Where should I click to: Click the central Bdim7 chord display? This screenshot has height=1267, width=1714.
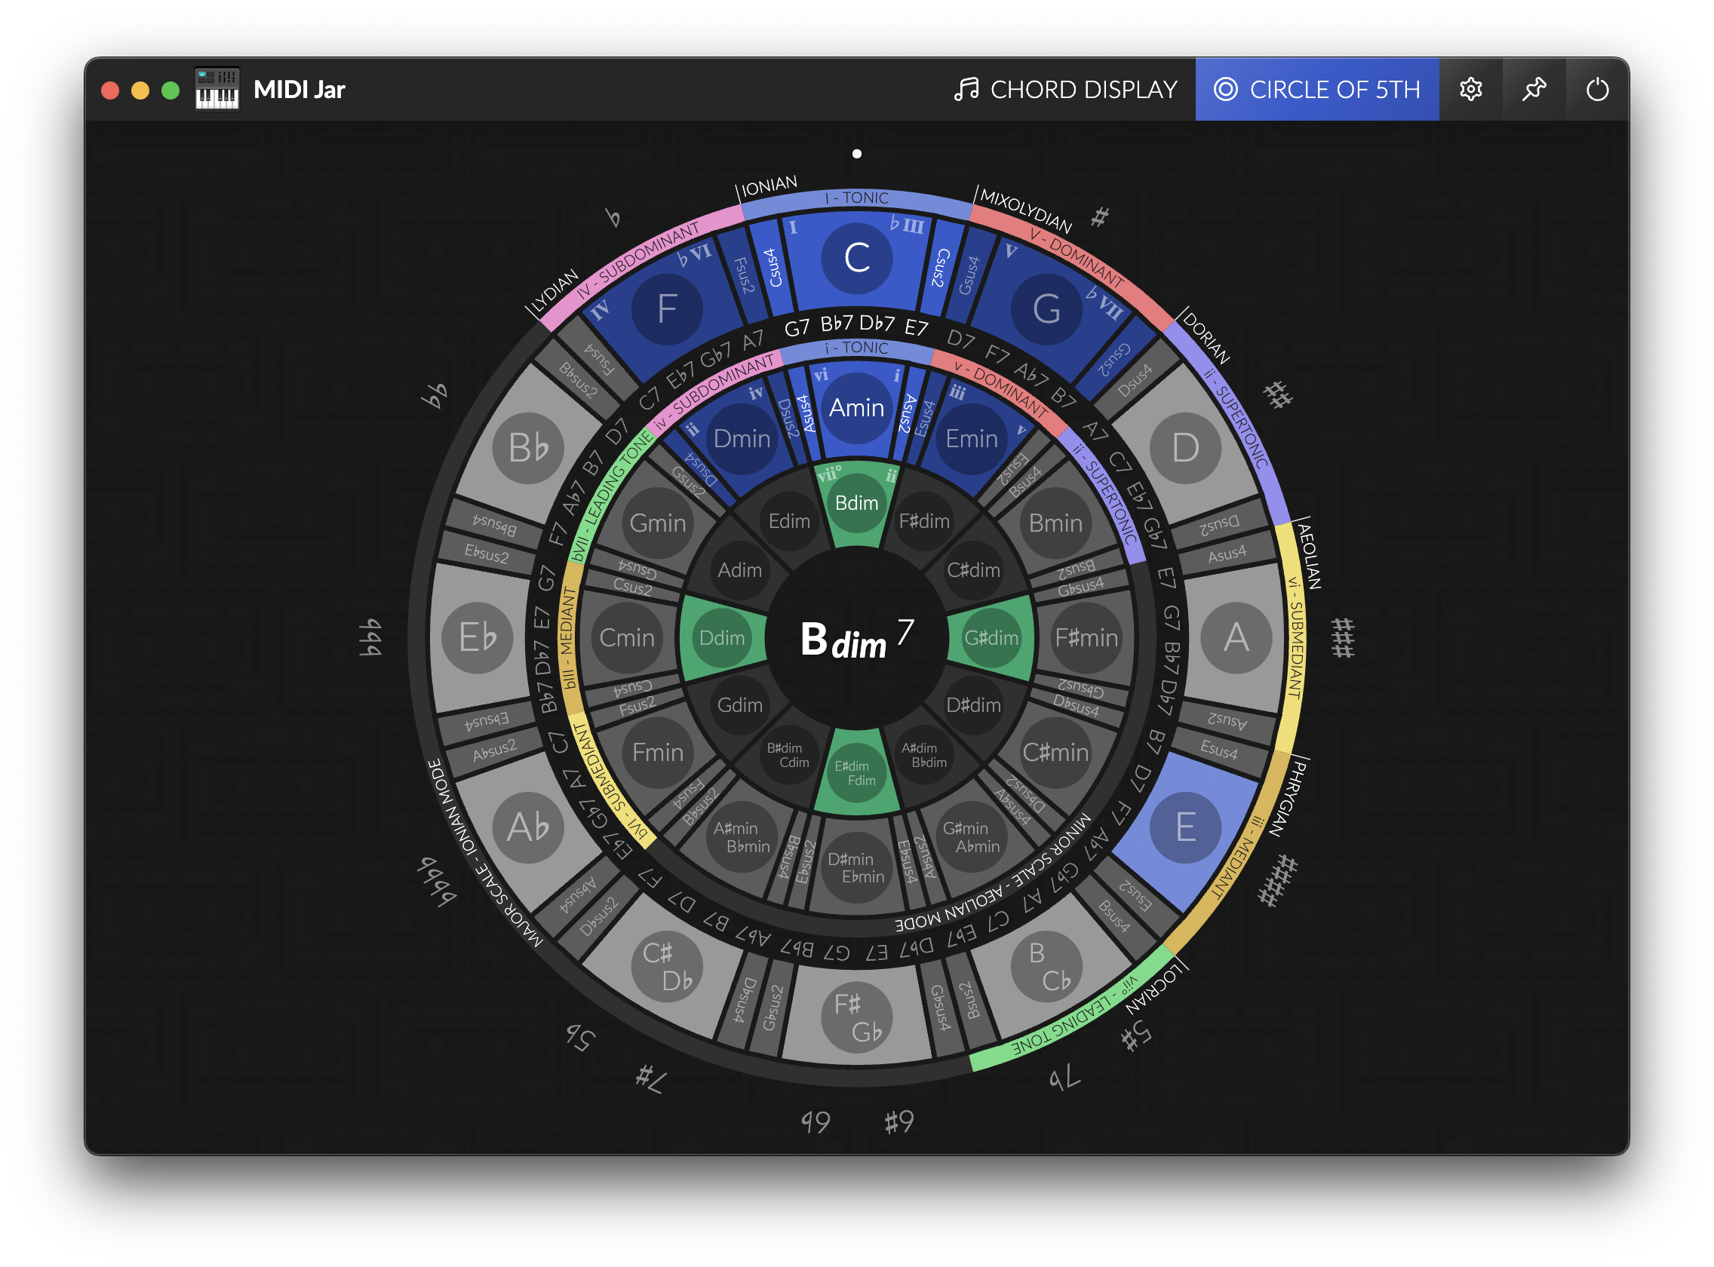click(x=856, y=638)
